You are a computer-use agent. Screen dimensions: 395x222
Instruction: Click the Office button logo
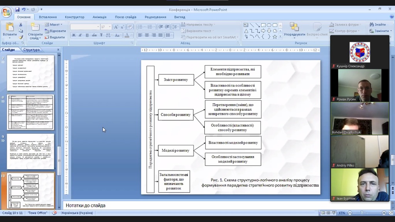[7, 12]
